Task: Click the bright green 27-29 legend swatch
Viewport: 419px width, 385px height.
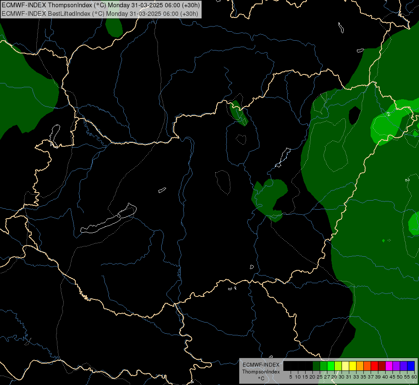Action: click(331, 366)
